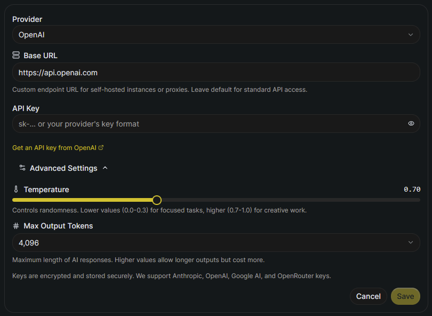The width and height of the screenshot is (432, 316).
Task: Click the hash icon beside Max Output Tokens
Action: [16, 226]
